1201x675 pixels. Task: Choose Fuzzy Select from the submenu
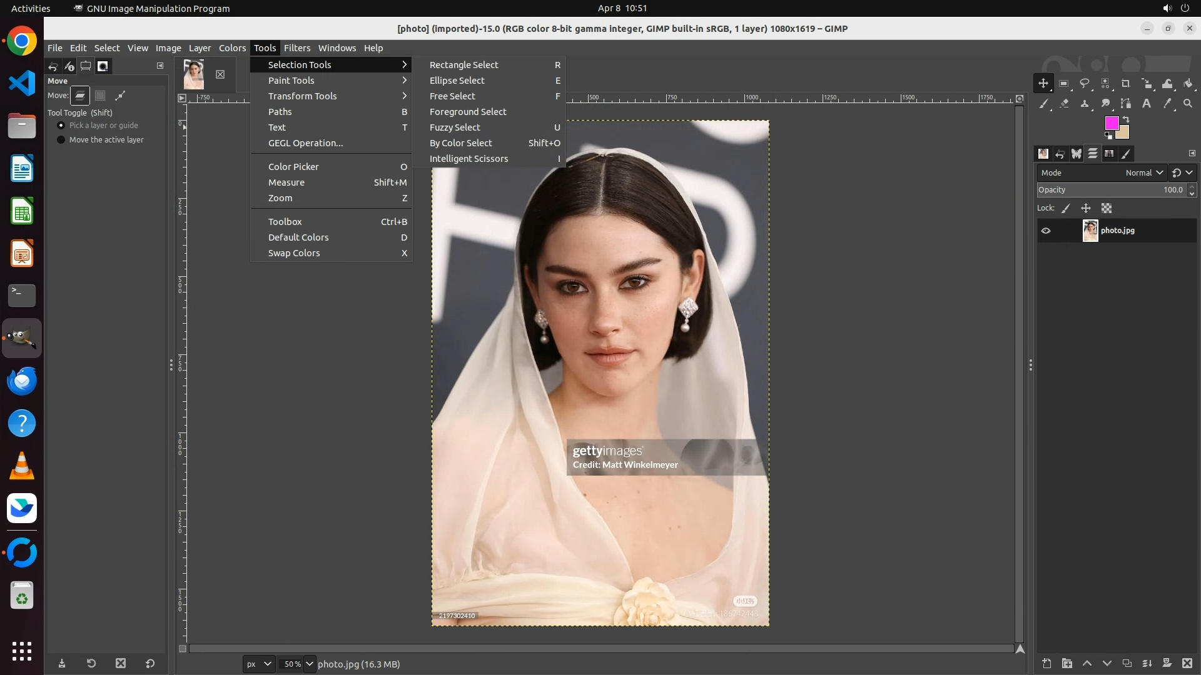tap(455, 127)
